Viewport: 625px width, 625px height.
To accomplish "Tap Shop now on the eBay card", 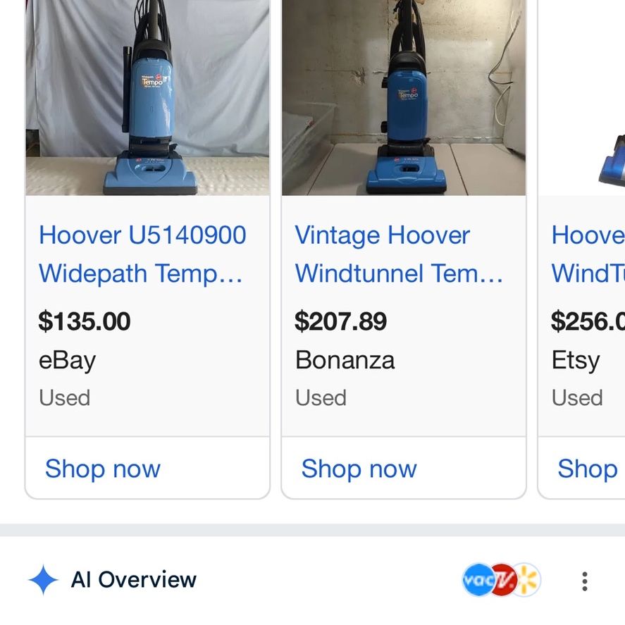I will coord(103,469).
